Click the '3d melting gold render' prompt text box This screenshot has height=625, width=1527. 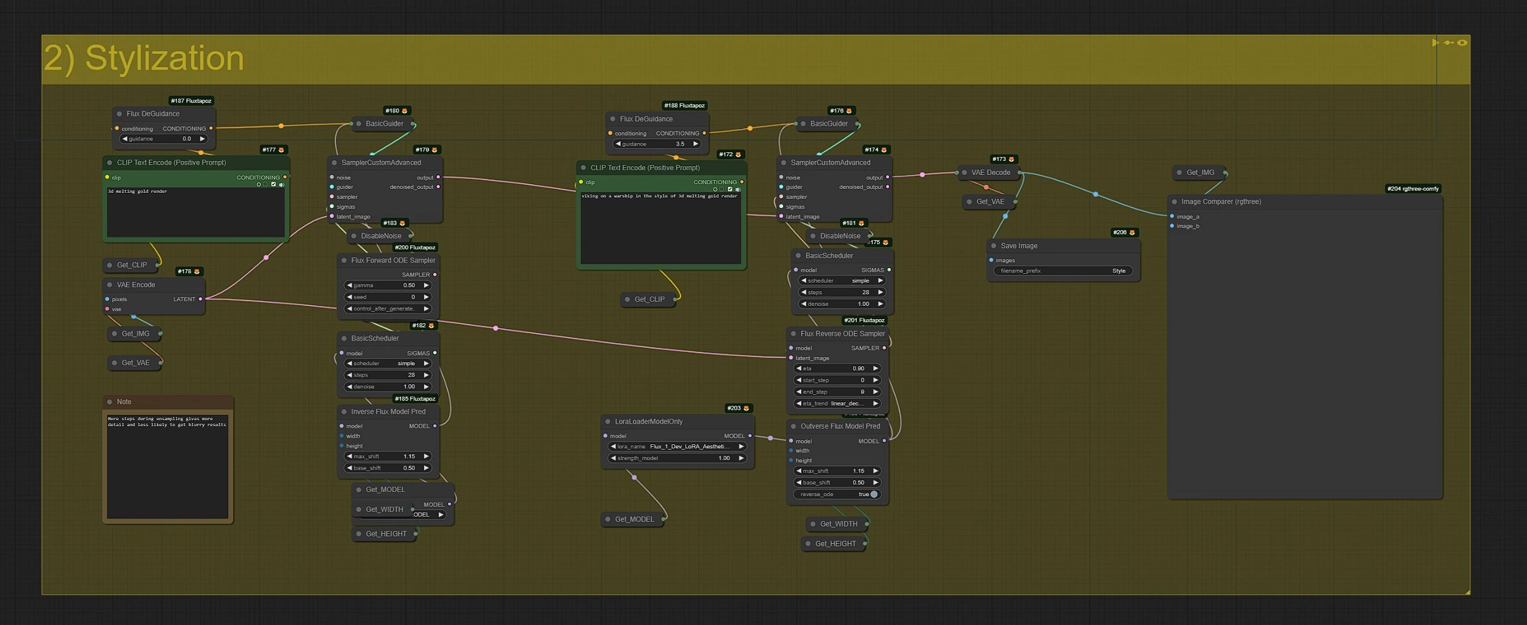[196, 212]
